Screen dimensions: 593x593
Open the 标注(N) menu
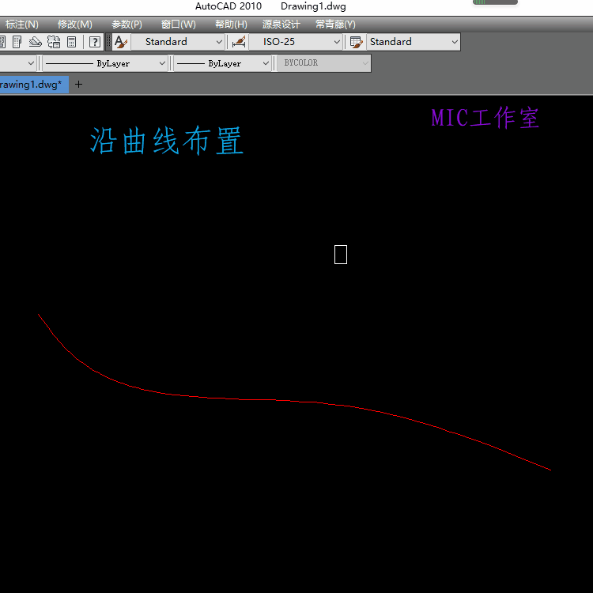pyautogui.click(x=21, y=25)
